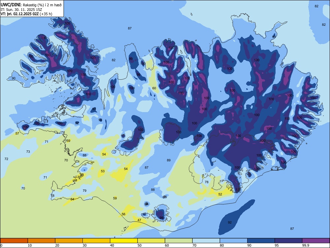Click the humidity value '85' on the map
This screenshot has height=248, width=330.
[x=165, y=197]
